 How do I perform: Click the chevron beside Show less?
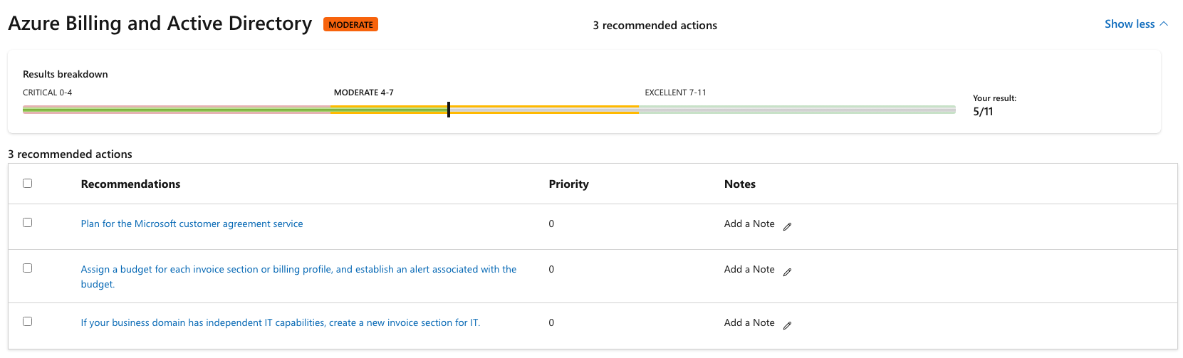pyautogui.click(x=1164, y=24)
